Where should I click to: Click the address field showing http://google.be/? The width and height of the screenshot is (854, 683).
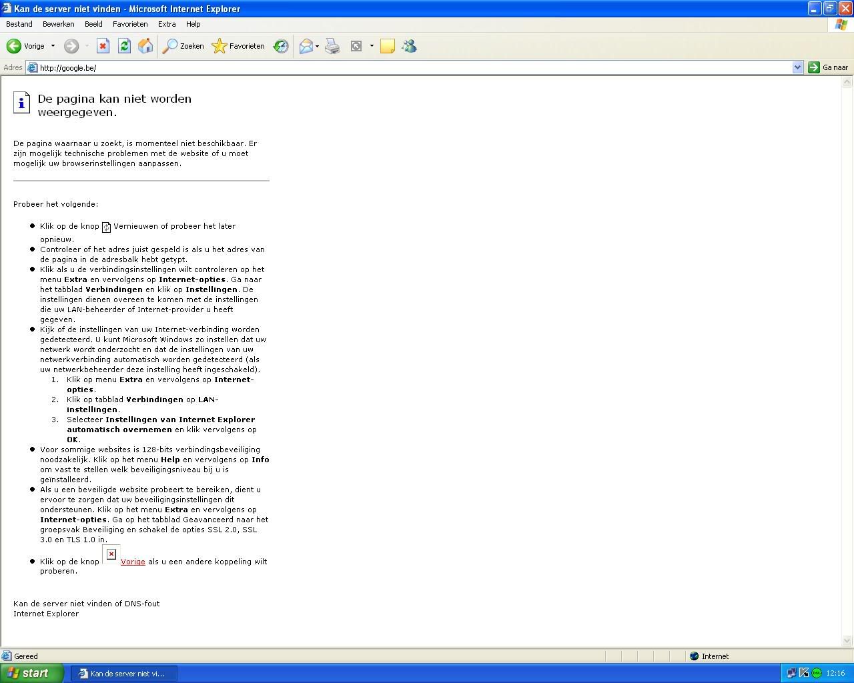click(x=400, y=67)
